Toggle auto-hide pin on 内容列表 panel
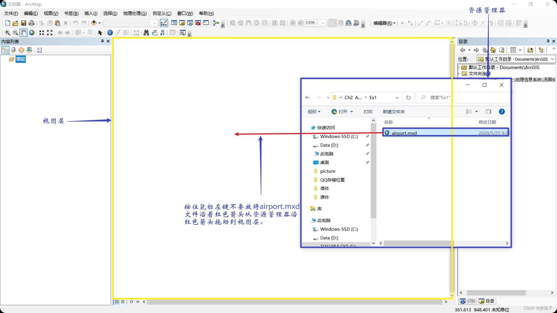Viewport: 557px width, 313px height. 102,41
